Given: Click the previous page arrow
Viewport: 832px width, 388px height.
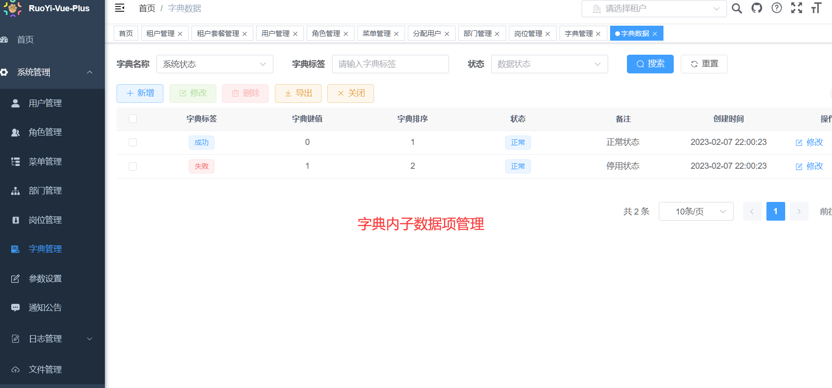Looking at the screenshot, I should tap(752, 211).
